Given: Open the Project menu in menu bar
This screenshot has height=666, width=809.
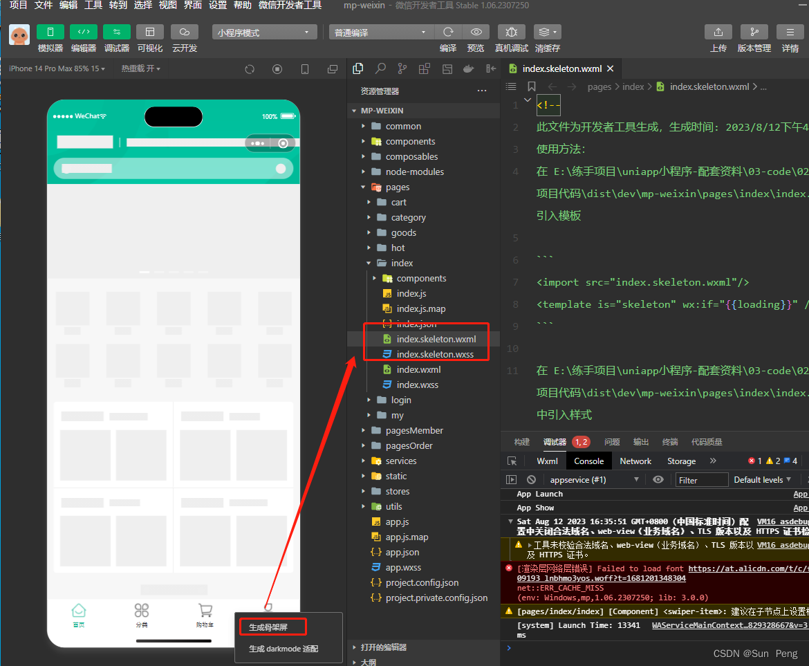Looking at the screenshot, I should coord(18,5).
